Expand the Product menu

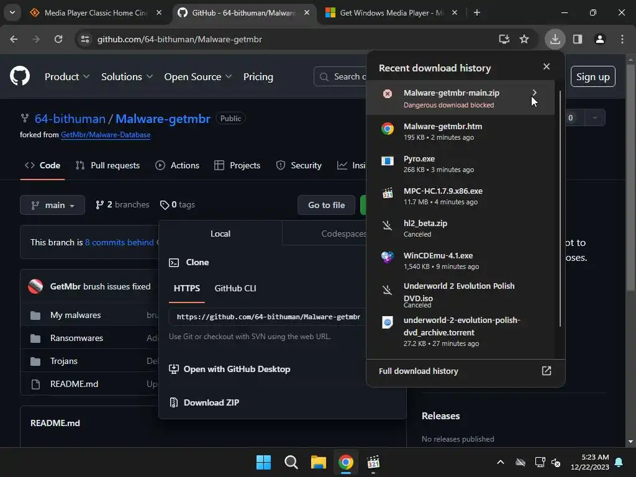pyautogui.click(x=67, y=76)
